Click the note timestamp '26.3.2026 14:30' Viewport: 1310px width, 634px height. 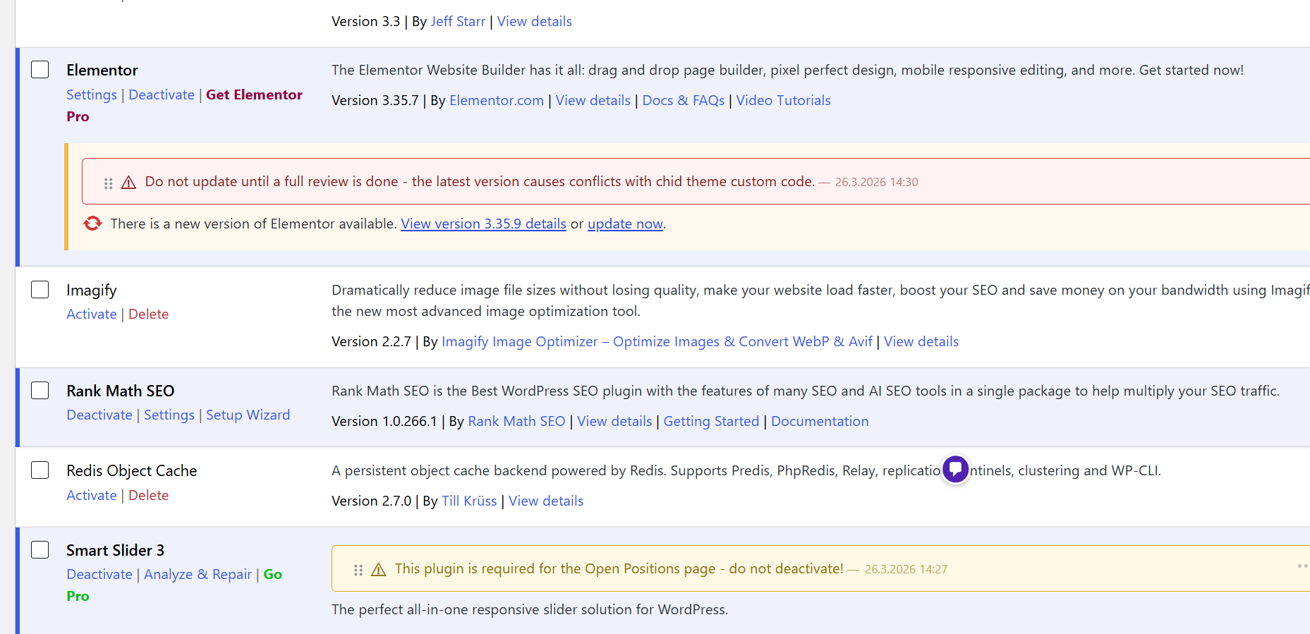coord(876,182)
